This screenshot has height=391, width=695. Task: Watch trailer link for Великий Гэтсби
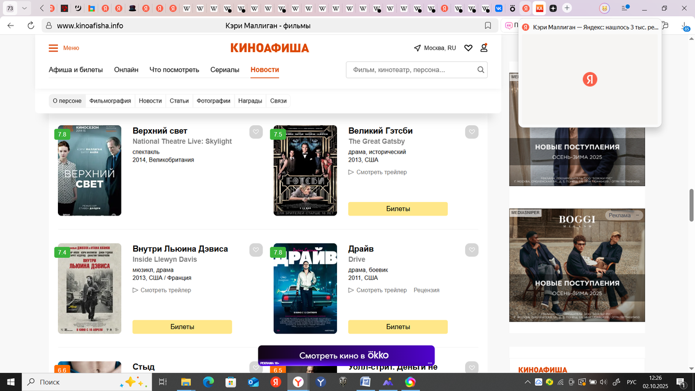click(378, 172)
